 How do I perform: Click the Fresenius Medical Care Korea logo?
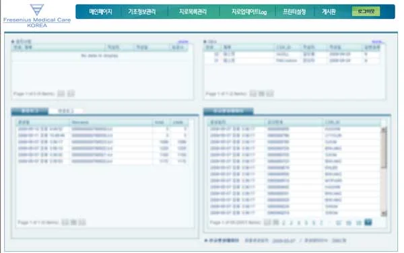tap(37, 16)
